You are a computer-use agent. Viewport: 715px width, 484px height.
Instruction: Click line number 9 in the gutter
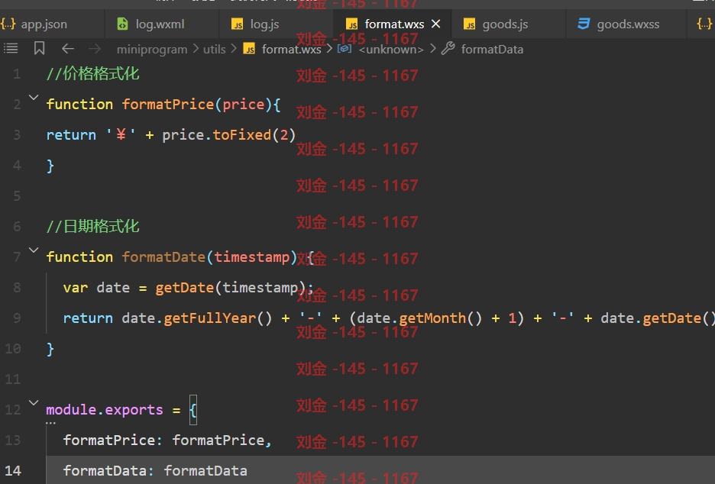click(17, 318)
